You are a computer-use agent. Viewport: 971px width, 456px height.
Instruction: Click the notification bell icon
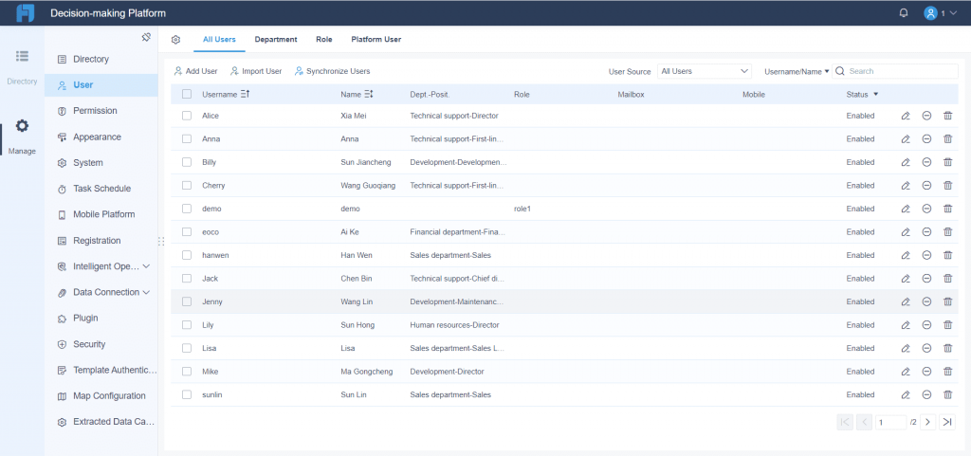click(x=904, y=13)
